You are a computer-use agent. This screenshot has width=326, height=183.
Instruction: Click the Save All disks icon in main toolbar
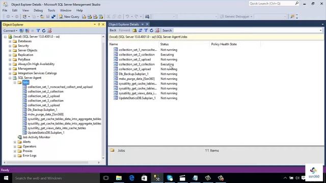[x=53, y=17]
